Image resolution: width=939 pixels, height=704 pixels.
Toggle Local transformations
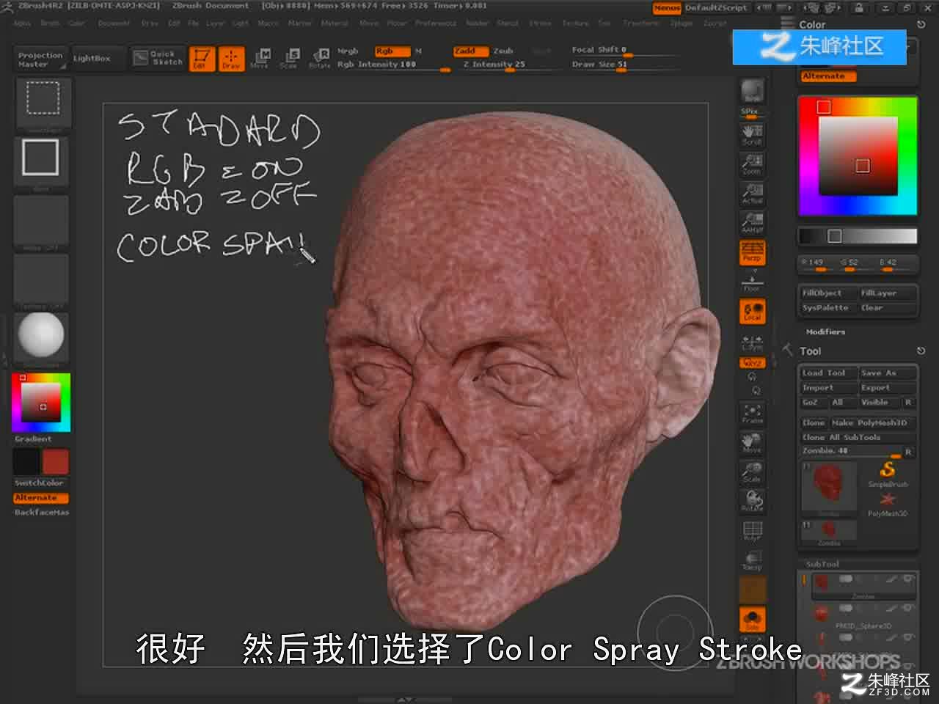[752, 311]
